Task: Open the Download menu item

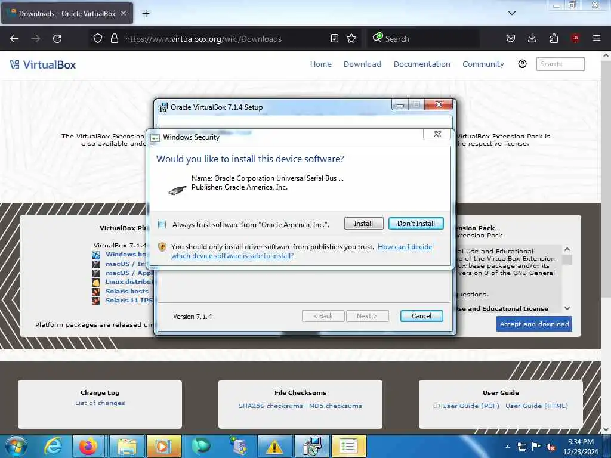Action: click(x=362, y=64)
